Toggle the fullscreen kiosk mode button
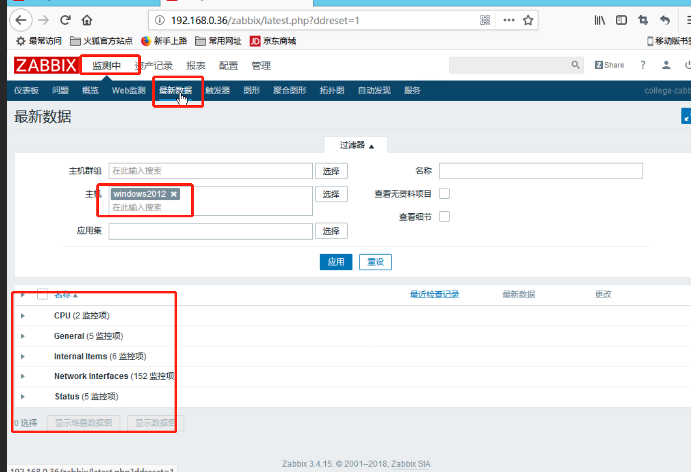 (686, 116)
